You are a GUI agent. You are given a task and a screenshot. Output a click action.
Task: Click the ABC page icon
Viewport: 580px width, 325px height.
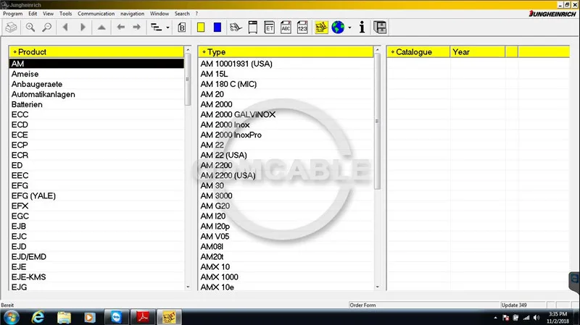click(286, 28)
